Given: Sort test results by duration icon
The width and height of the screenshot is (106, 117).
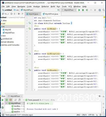Looking at the screenshot, I should 20,100.
